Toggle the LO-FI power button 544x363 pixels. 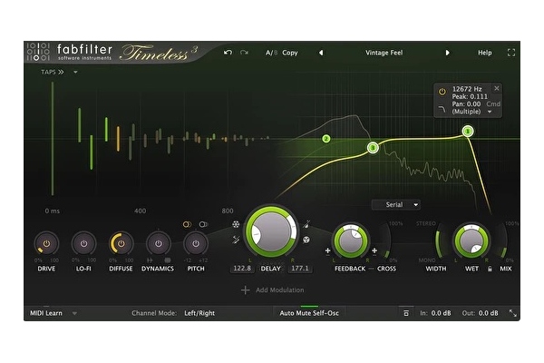pyautogui.click(x=83, y=244)
